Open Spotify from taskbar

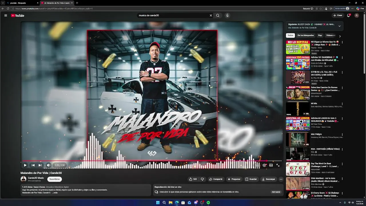tap(208, 203)
